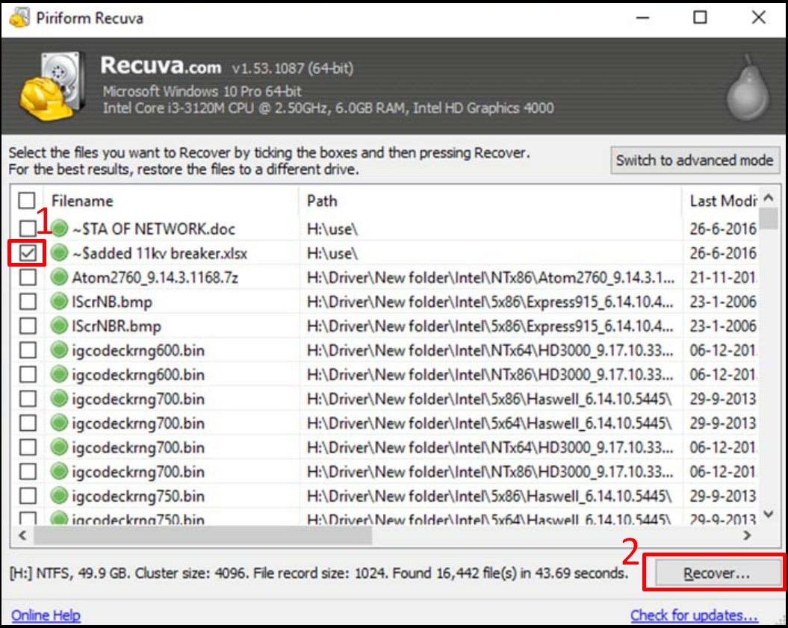Close the Piriform Recuva window
The image size is (788, 628).
(x=758, y=18)
